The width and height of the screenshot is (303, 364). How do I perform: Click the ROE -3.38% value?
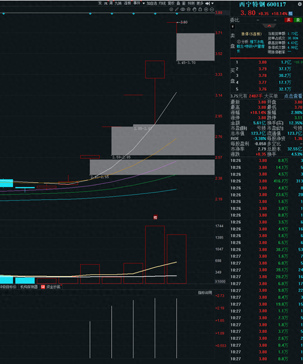click(259, 138)
